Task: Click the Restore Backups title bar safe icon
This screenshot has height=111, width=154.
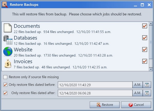Action: click(5, 5)
